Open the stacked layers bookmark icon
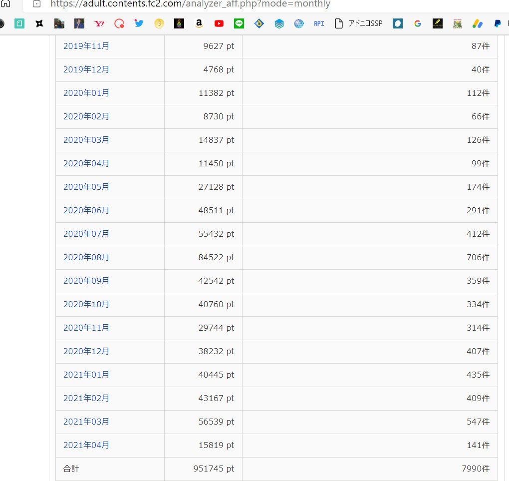Viewport: 509px width, 481px height. coord(279,23)
